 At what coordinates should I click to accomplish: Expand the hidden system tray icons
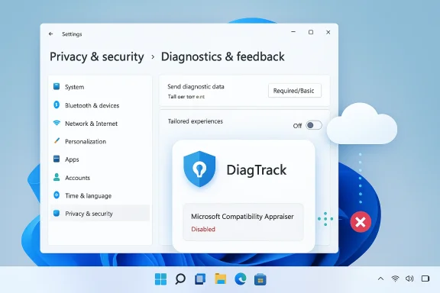point(380,279)
